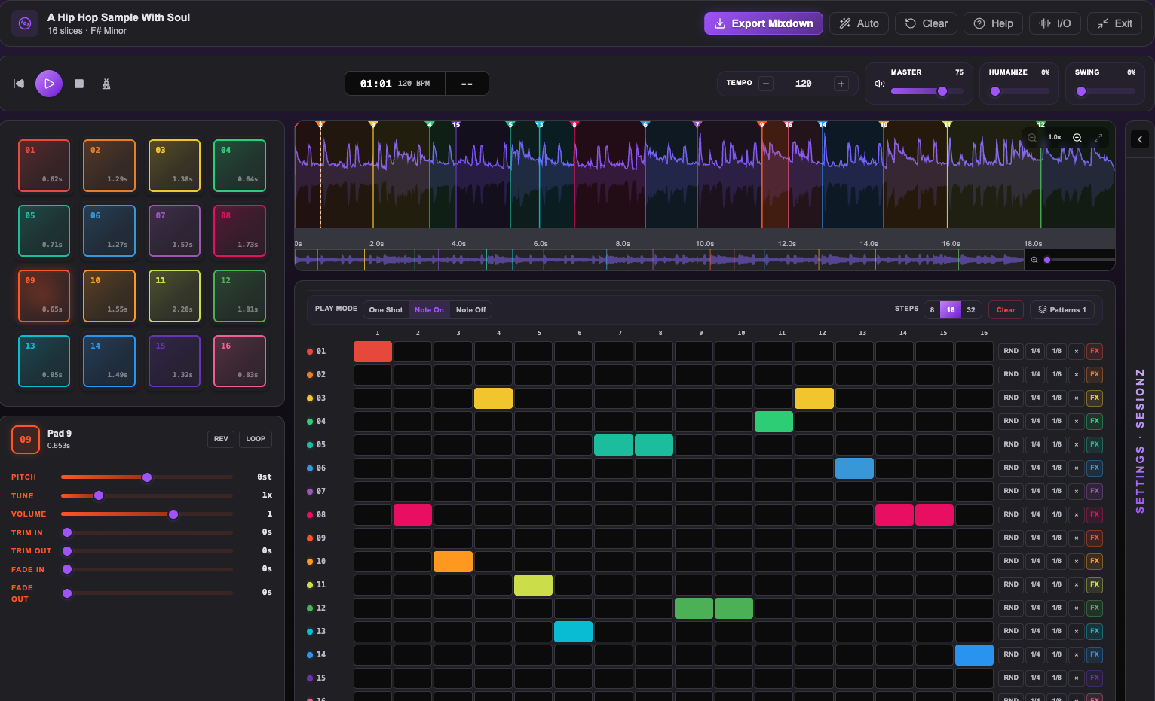Image resolution: width=1155 pixels, height=701 pixels.
Task: Click the app logo icon beside the title
Action: [24, 23]
